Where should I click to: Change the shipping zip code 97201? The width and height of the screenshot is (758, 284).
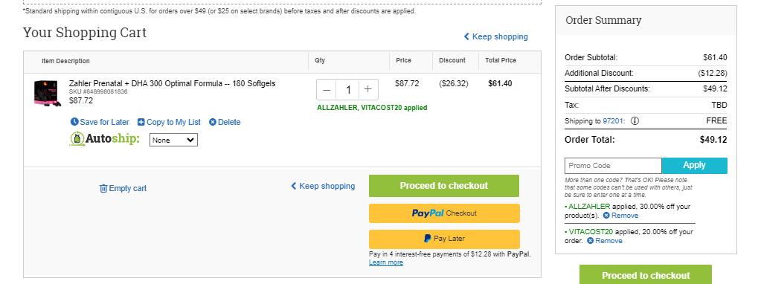point(614,121)
